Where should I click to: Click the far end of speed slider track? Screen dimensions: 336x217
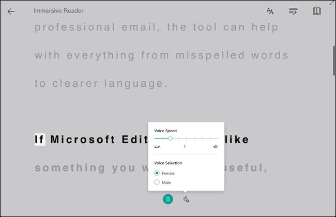point(218,138)
